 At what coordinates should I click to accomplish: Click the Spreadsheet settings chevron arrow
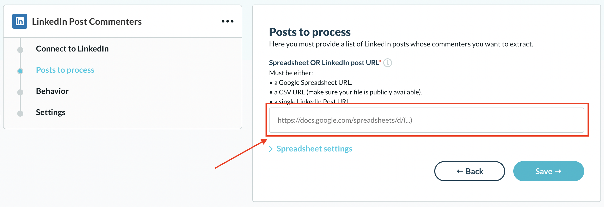tap(271, 149)
